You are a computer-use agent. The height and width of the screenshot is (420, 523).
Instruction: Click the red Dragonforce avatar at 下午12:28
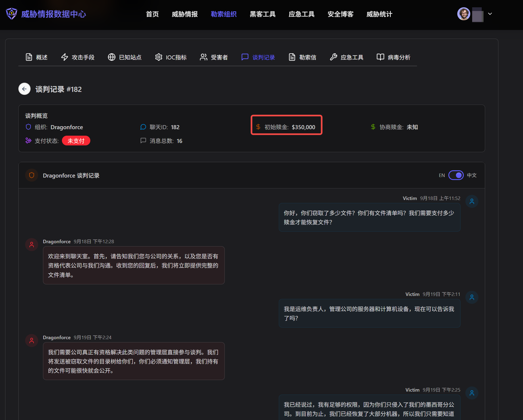coord(32,245)
